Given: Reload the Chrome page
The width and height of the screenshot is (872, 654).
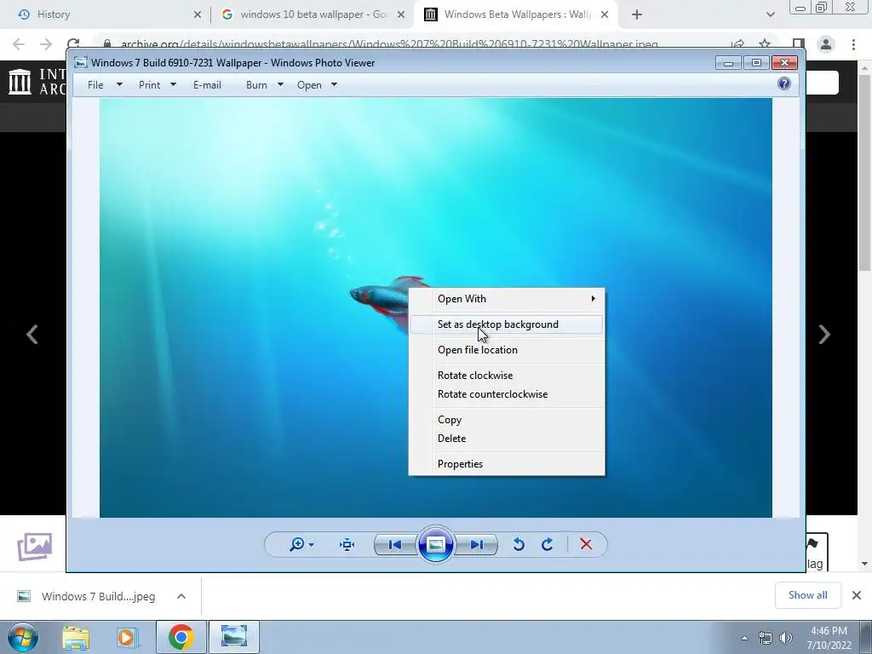Looking at the screenshot, I should (x=73, y=44).
